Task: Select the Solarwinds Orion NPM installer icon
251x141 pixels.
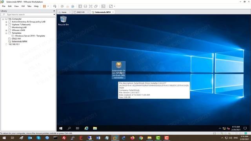Action: click(118, 70)
